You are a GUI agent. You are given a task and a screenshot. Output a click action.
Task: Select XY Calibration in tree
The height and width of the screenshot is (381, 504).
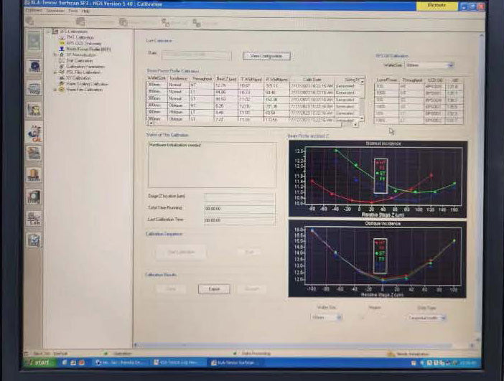pos(79,78)
